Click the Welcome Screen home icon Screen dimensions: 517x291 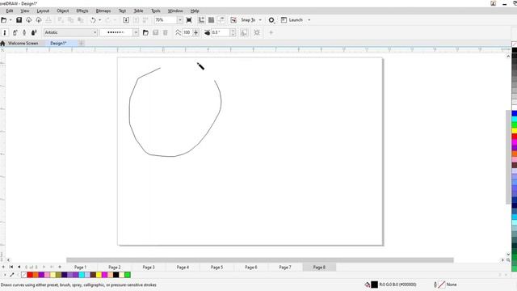point(3,43)
